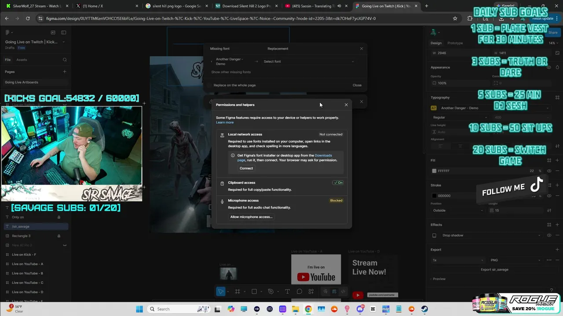Open the Select font dropdown
The image size is (563, 316).
[x=308, y=61]
